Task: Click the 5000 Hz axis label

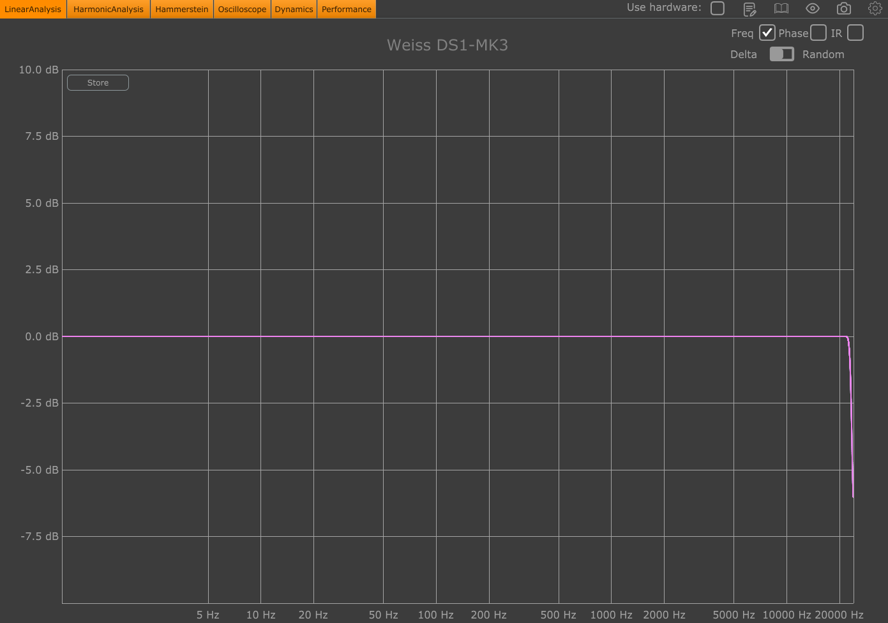Action: coord(734,615)
